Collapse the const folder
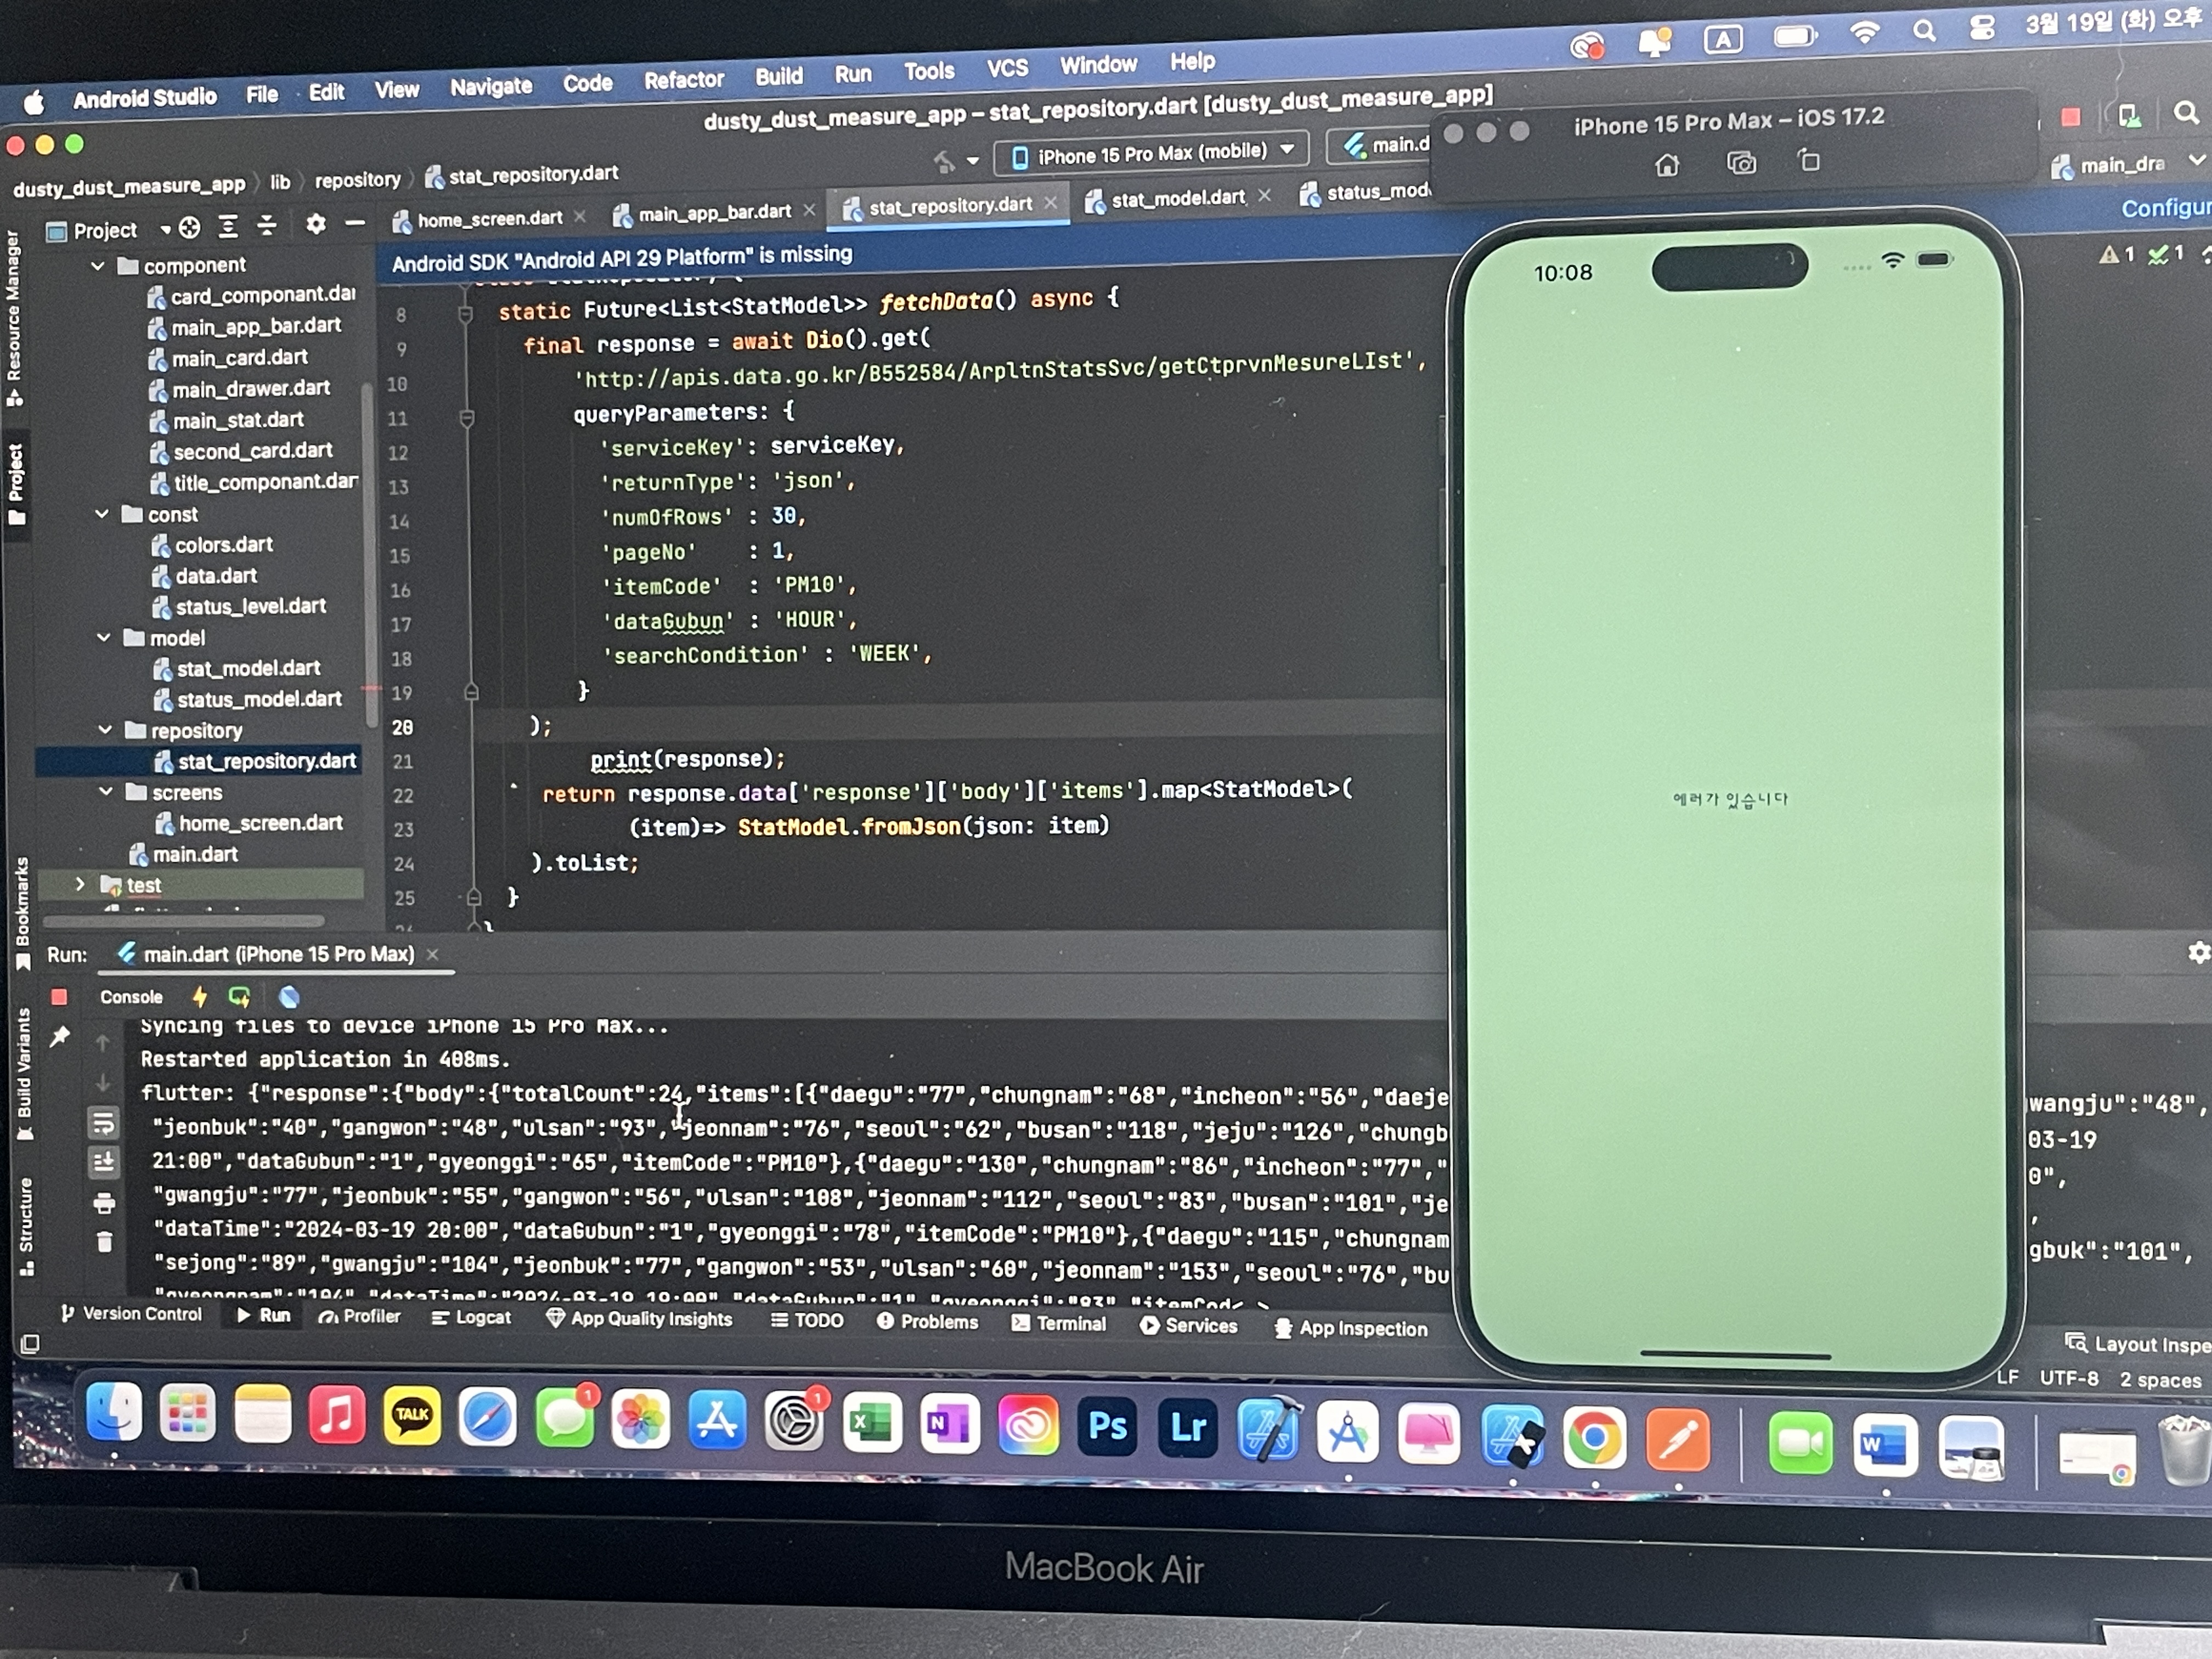Image resolution: width=2212 pixels, height=1659 pixels. [x=102, y=514]
